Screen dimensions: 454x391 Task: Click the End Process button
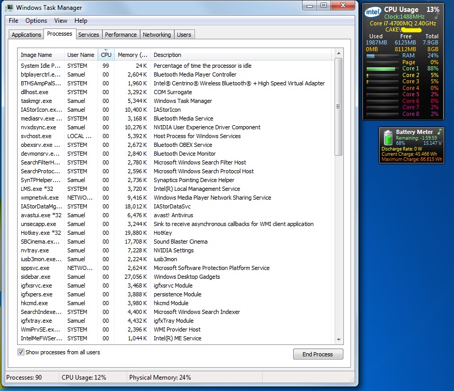pyautogui.click(x=318, y=354)
